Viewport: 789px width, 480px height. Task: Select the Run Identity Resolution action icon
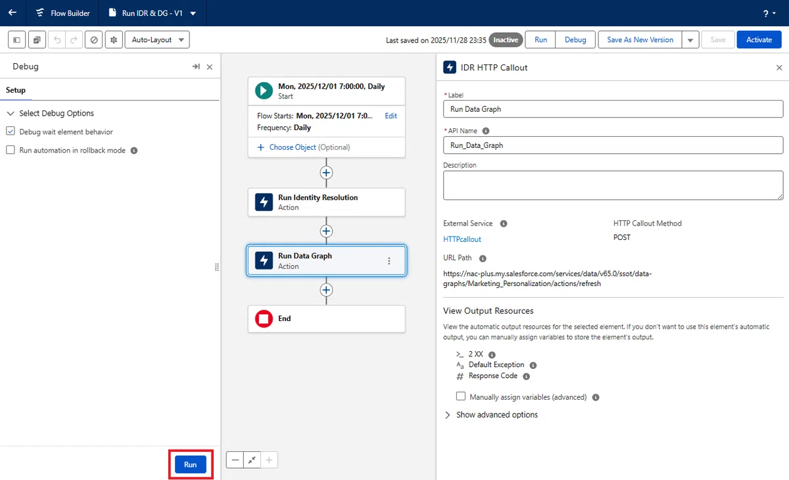(x=264, y=203)
